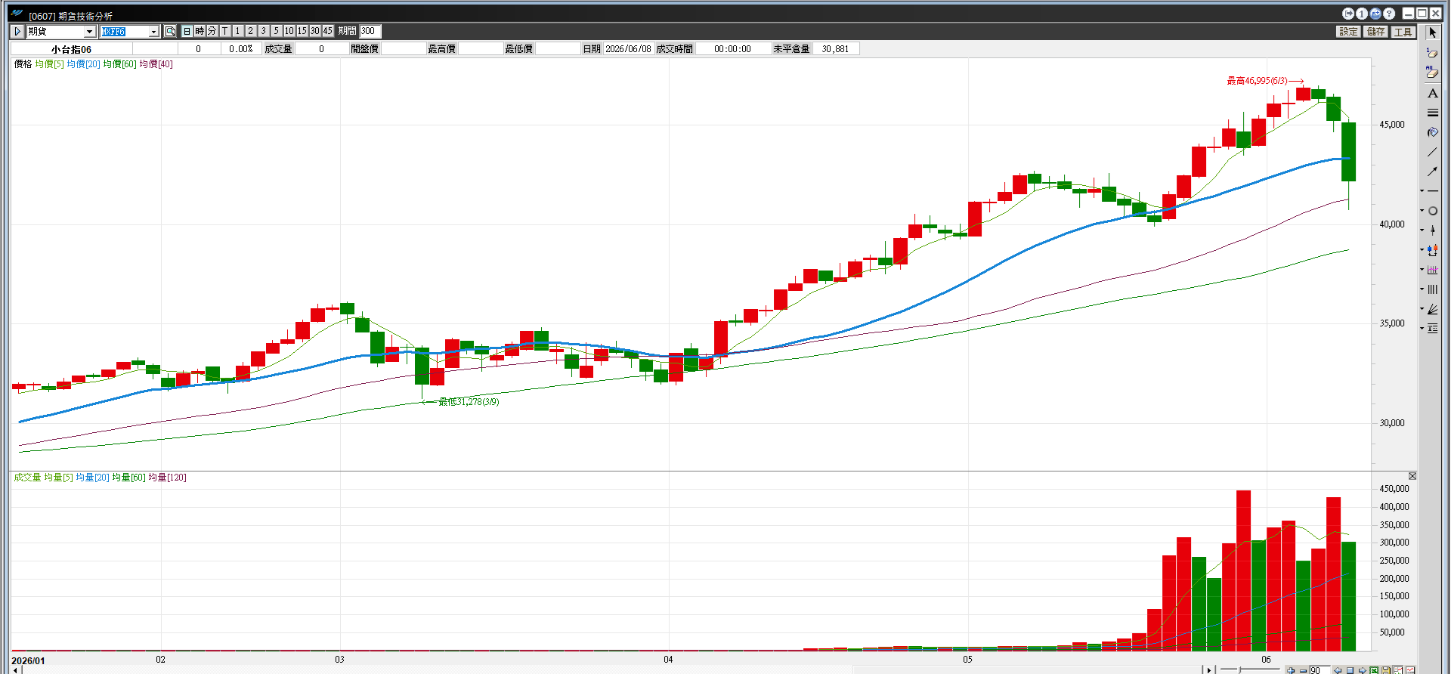Switch to hourly 時 period
Screen dimensions: 1451x674
click(200, 31)
